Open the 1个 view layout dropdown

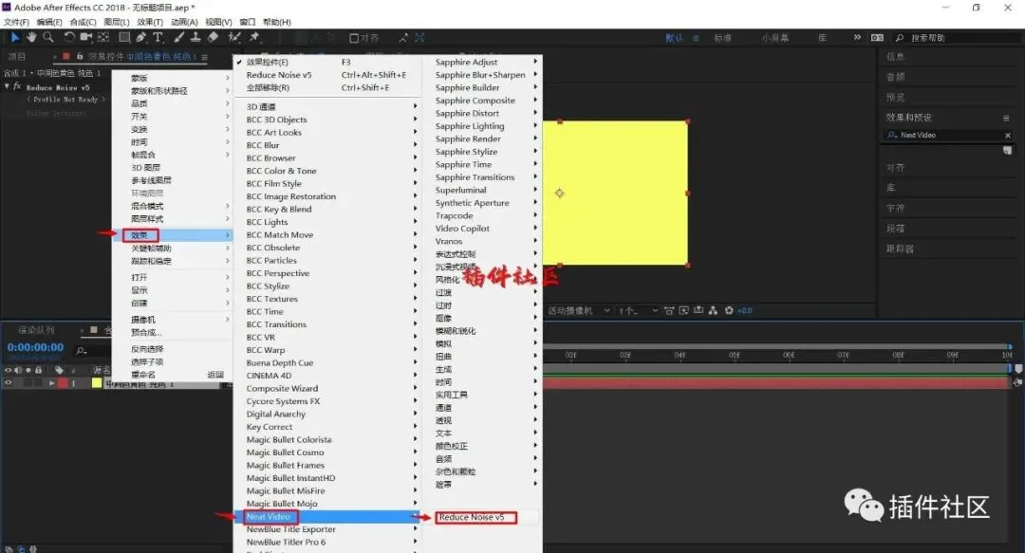coord(638,310)
